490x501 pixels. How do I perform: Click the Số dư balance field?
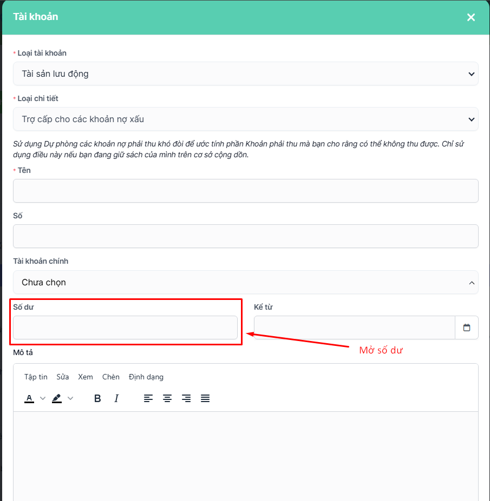(x=125, y=328)
